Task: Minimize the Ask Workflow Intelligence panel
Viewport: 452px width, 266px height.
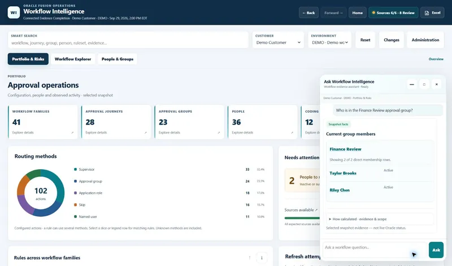Action: tap(412, 85)
